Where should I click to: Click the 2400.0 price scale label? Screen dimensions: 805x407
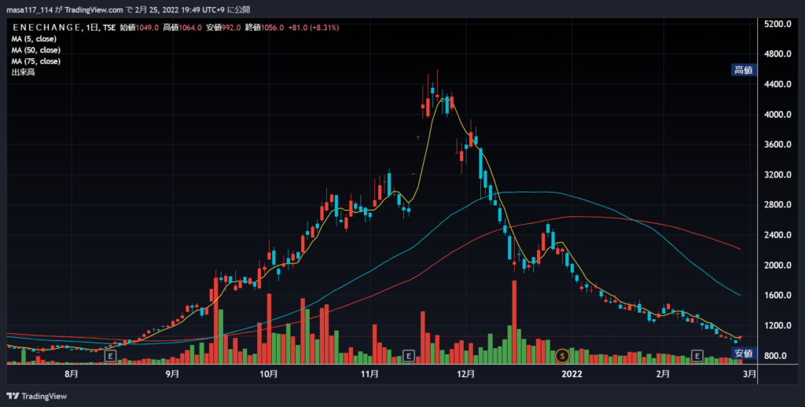(777, 235)
